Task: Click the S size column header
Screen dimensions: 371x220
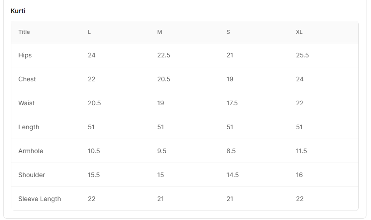Action: point(228,32)
